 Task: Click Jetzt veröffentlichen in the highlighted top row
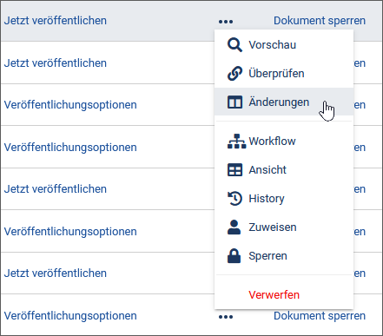(x=56, y=21)
